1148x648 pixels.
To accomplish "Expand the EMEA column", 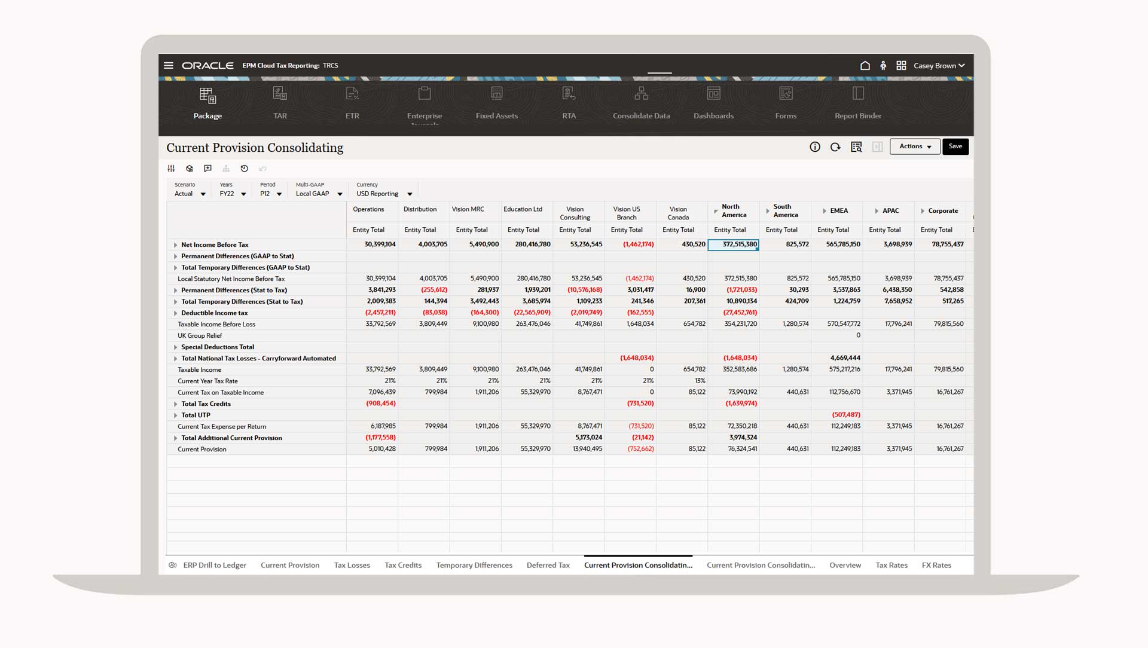I will point(825,211).
